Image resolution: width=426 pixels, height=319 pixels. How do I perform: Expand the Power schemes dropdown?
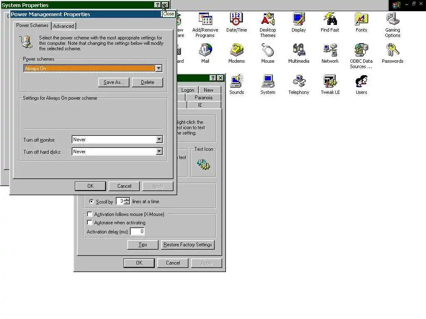point(159,69)
